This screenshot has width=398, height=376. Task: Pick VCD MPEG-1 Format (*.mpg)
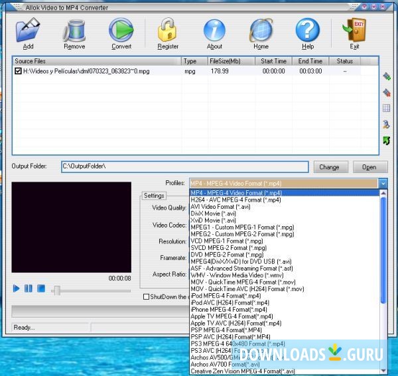(285, 241)
